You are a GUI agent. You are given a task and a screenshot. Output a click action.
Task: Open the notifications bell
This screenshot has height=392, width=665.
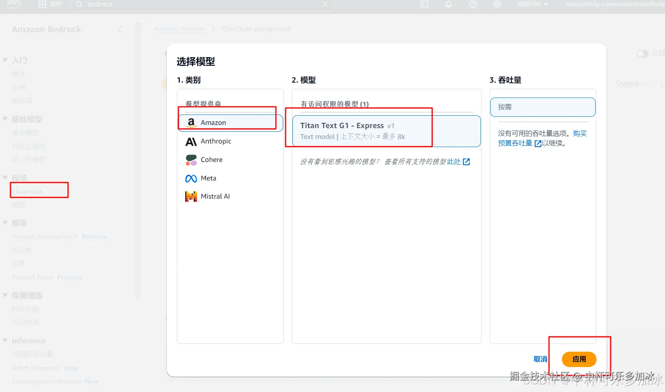click(449, 4)
